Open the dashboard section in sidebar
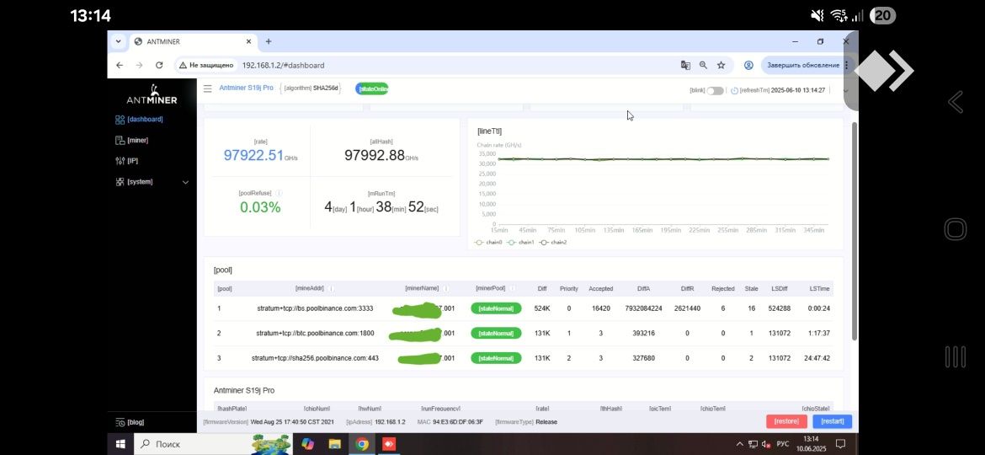985x455 pixels. pos(139,120)
